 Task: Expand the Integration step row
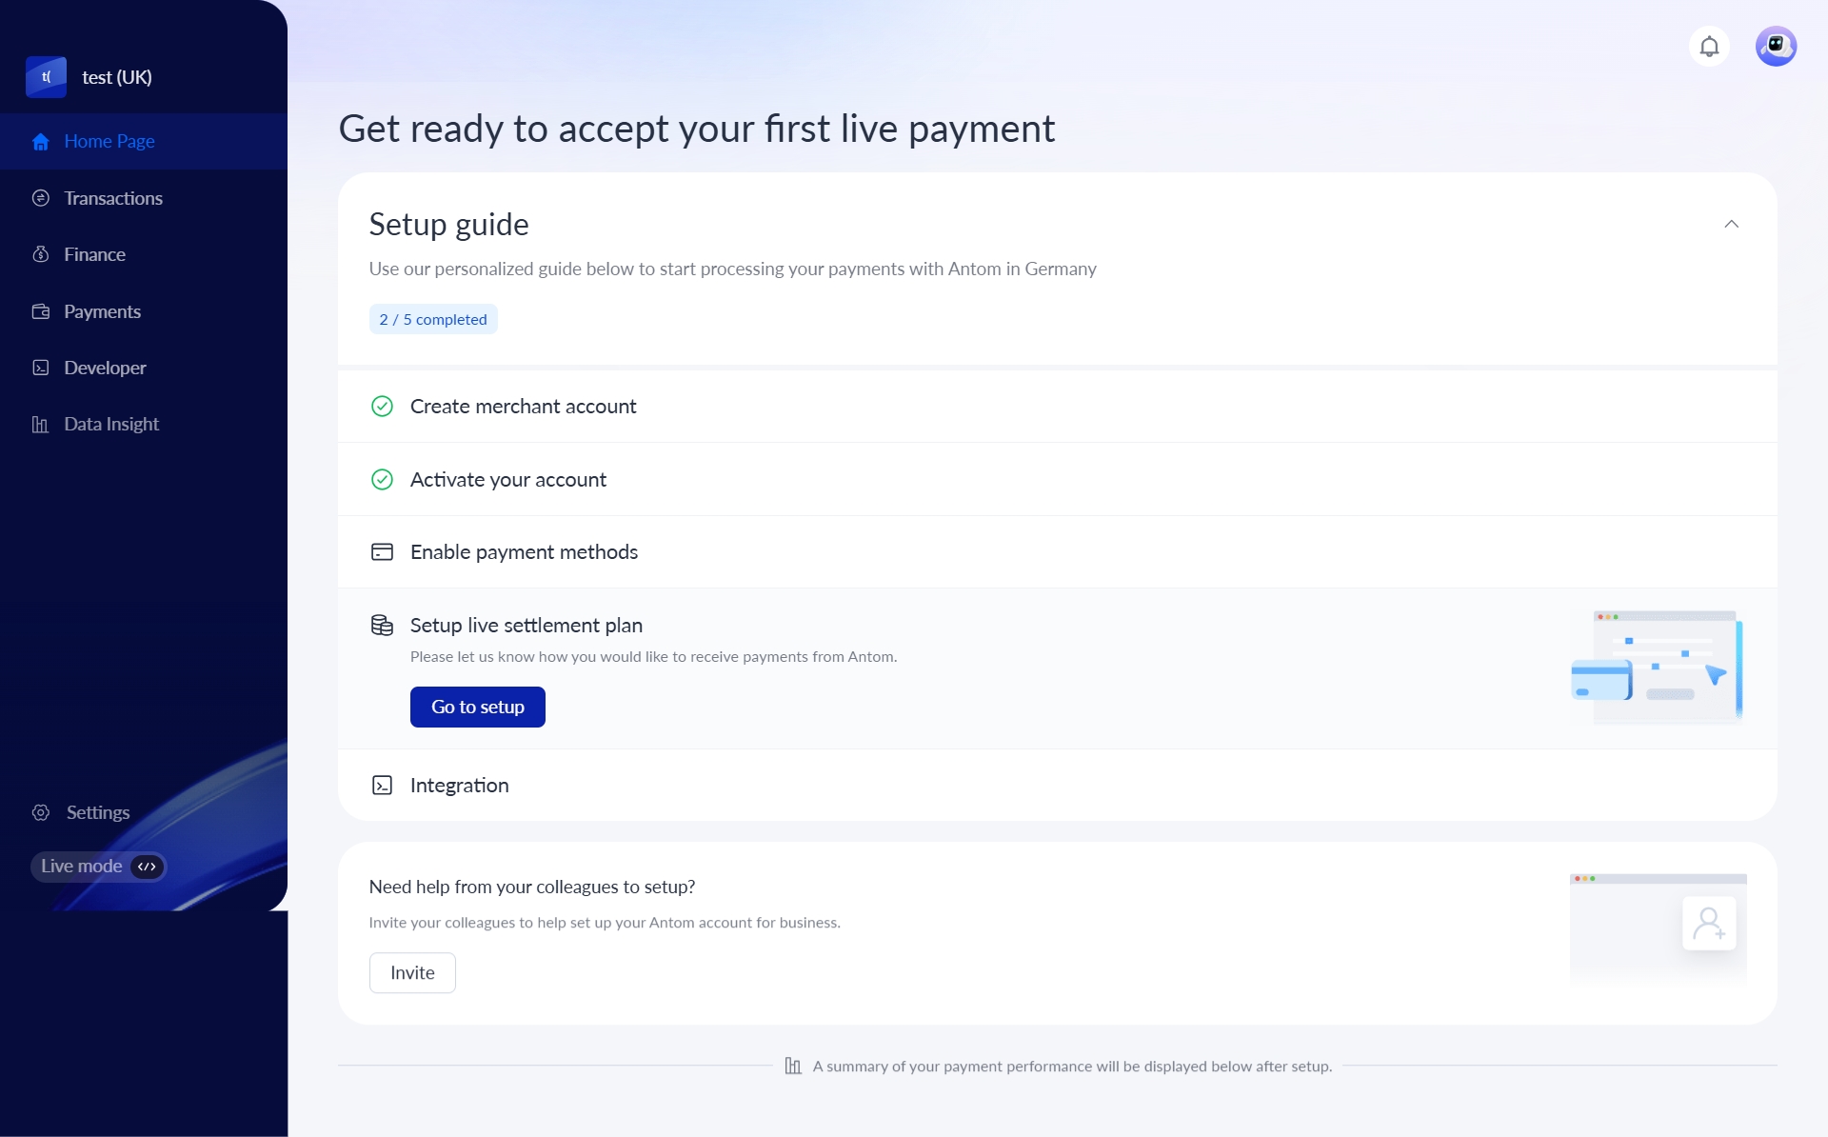459,786
